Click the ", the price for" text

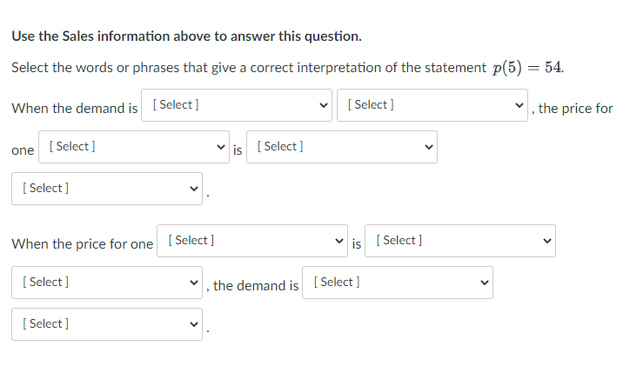[574, 109]
